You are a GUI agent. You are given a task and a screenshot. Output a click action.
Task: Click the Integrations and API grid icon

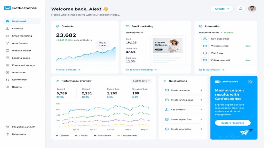(7, 127)
